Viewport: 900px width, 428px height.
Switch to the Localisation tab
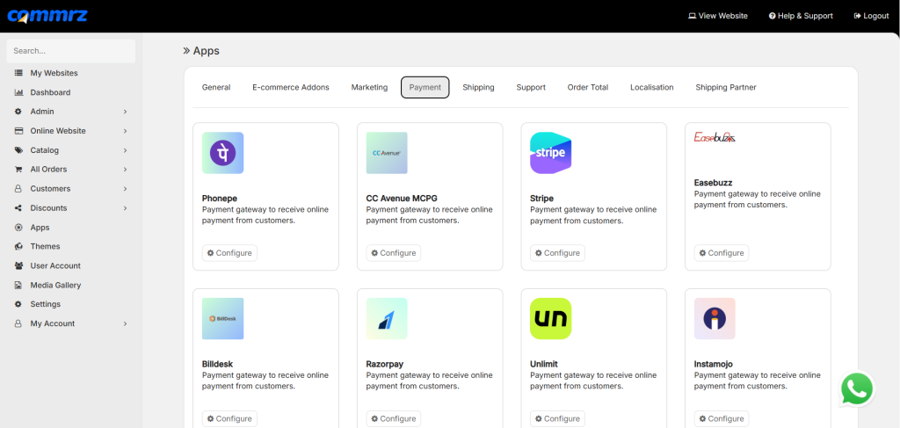tap(652, 87)
